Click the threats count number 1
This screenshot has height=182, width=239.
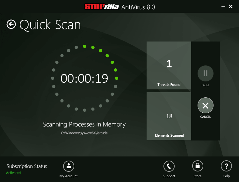tap(169, 64)
